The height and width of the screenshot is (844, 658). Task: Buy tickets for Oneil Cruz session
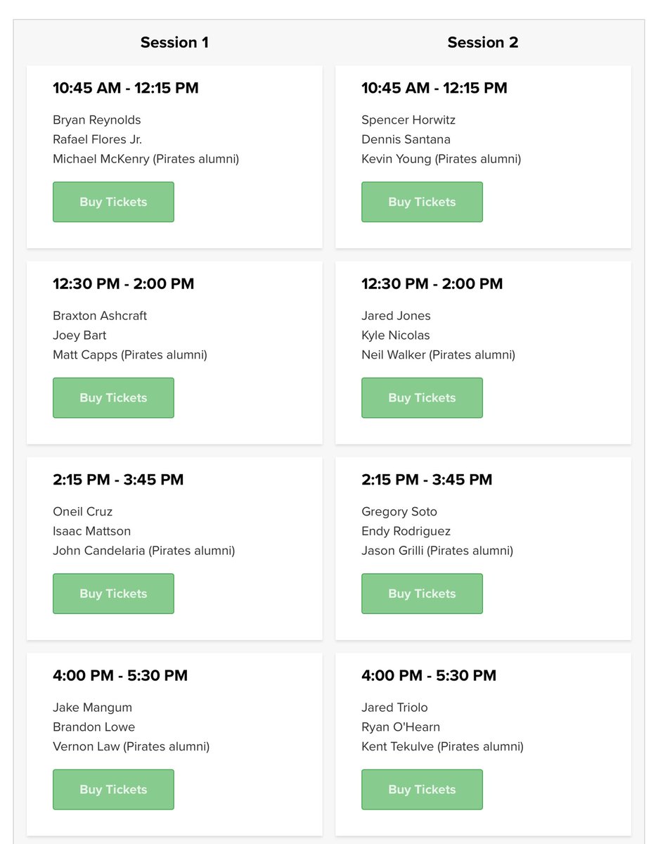pyautogui.click(x=113, y=594)
